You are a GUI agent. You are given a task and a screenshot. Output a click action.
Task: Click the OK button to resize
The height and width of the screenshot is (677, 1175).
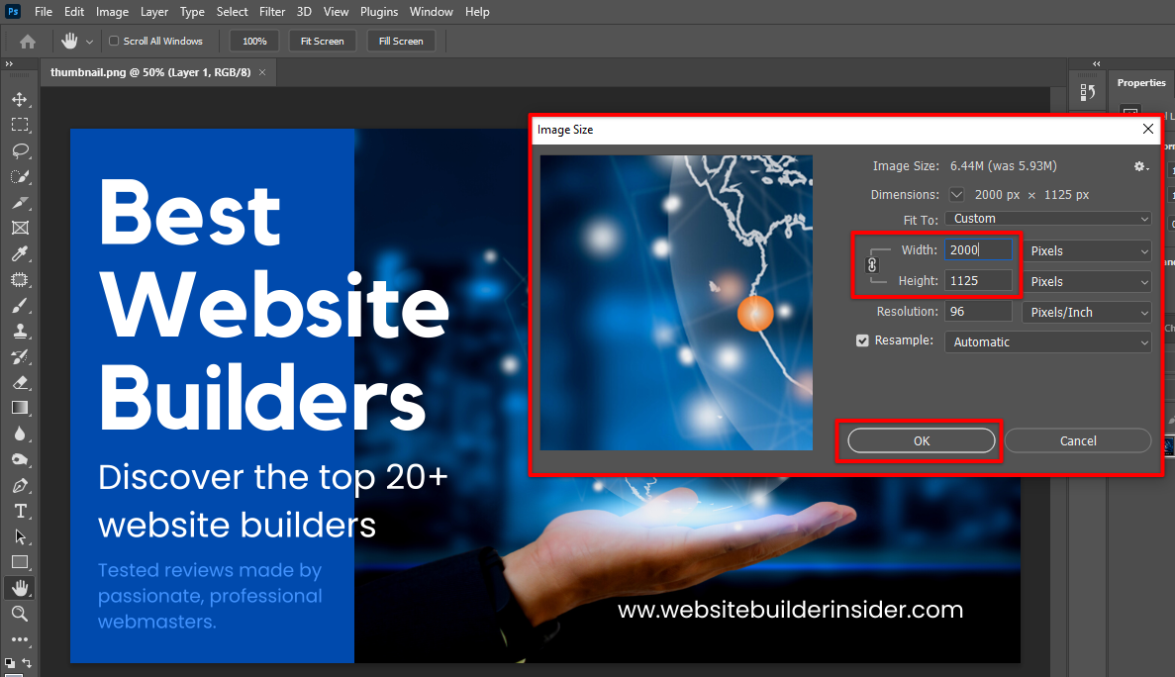(920, 440)
